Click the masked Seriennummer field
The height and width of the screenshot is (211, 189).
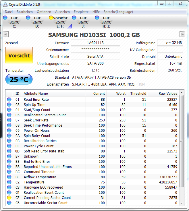point(95,49)
